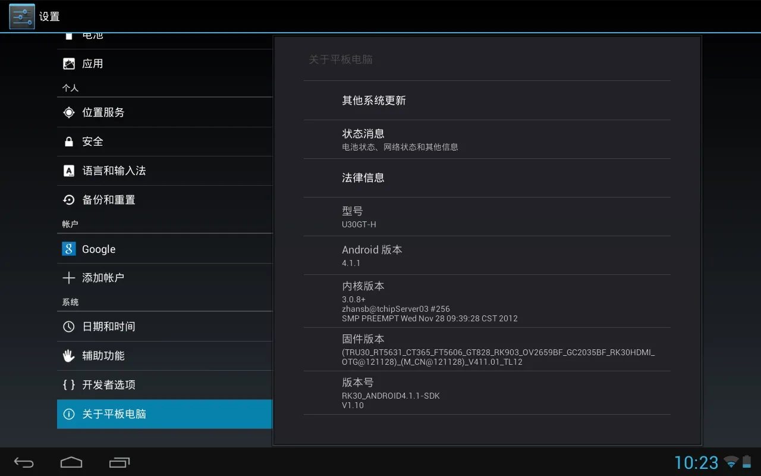Viewport: 761px width, 476px height.
Task: Click the Google account icon
Action: coord(69,249)
